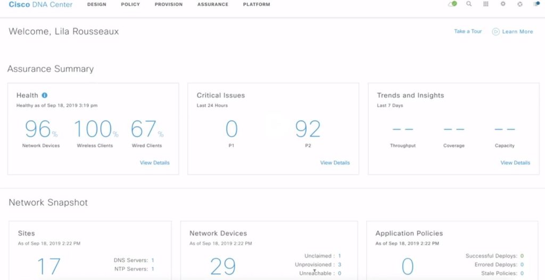
Task: Click the cloud connection status icon
Action: [452, 4]
